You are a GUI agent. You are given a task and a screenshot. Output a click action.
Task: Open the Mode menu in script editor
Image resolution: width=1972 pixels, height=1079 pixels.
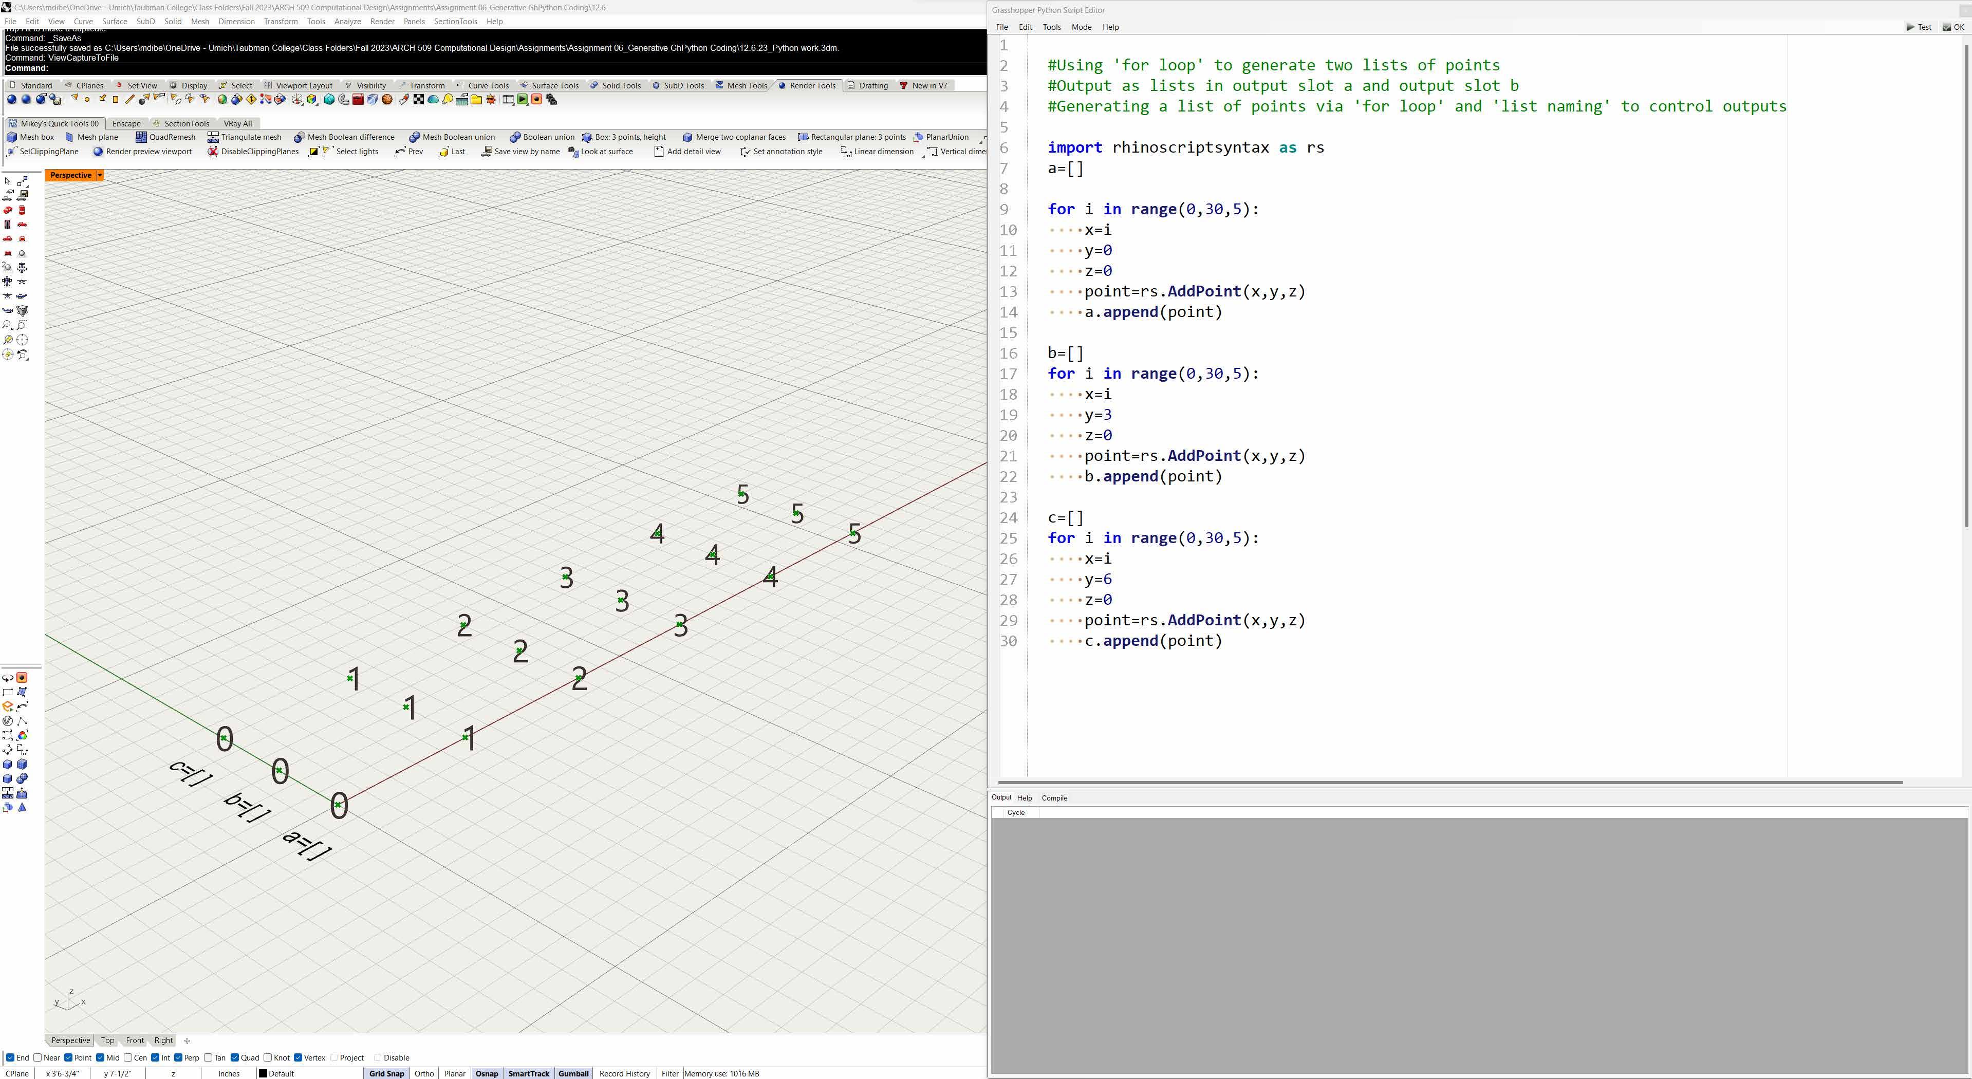coord(1081,27)
